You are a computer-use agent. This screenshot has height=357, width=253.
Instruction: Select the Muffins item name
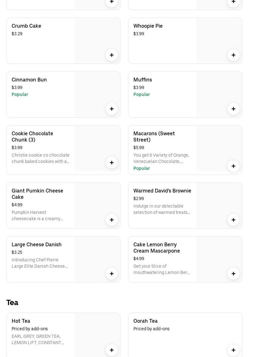click(x=143, y=80)
